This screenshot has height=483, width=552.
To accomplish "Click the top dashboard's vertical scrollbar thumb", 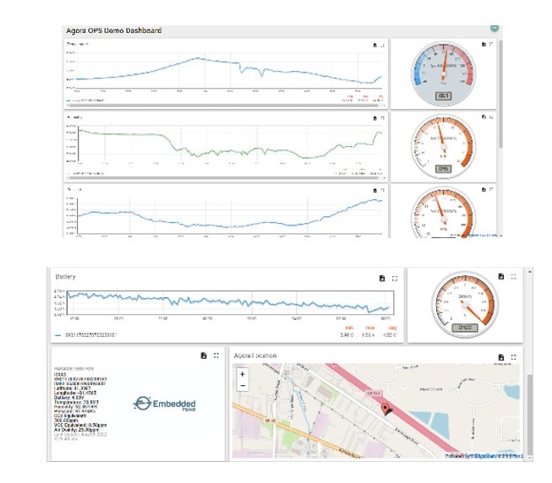I will pos(500,94).
